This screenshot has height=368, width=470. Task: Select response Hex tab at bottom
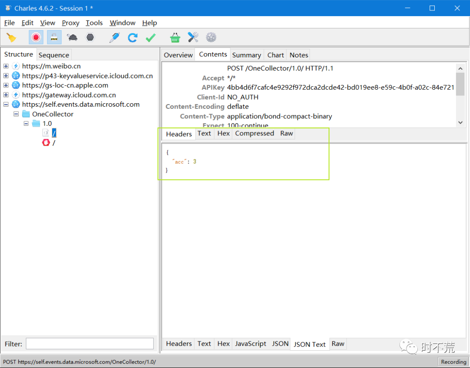[x=223, y=344]
